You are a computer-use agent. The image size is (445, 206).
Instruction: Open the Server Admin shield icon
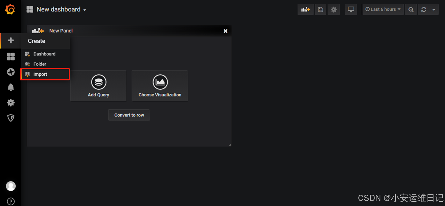coord(11,118)
